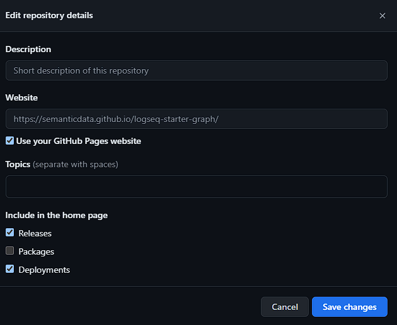Click the 'Edit repository details' title text
Image resolution: width=397 pixels, height=325 pixels.
pyautogui.click(x=49, y=16)
